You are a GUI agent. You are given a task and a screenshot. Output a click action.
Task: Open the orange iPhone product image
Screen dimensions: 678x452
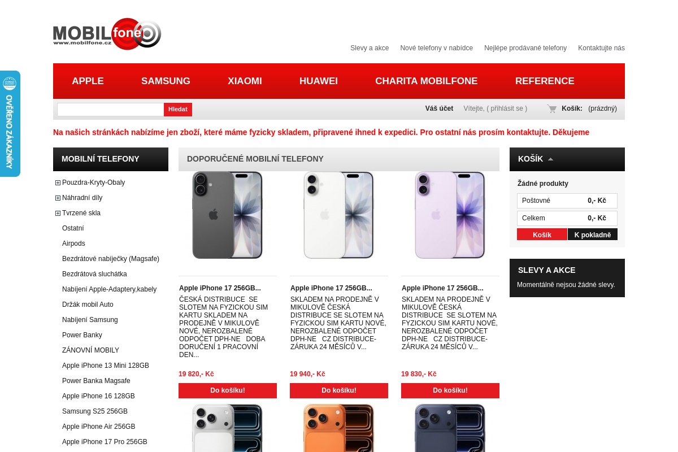[339, 428]
